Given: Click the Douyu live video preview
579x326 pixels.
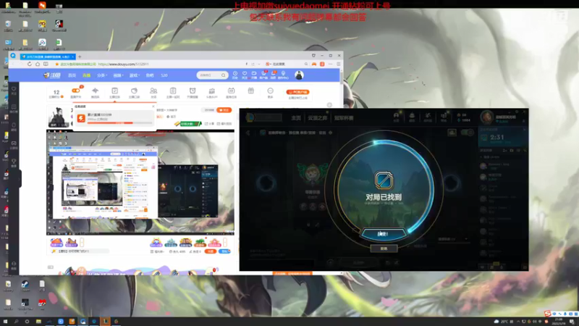Looking at the screenshot, I should point(140,183).
